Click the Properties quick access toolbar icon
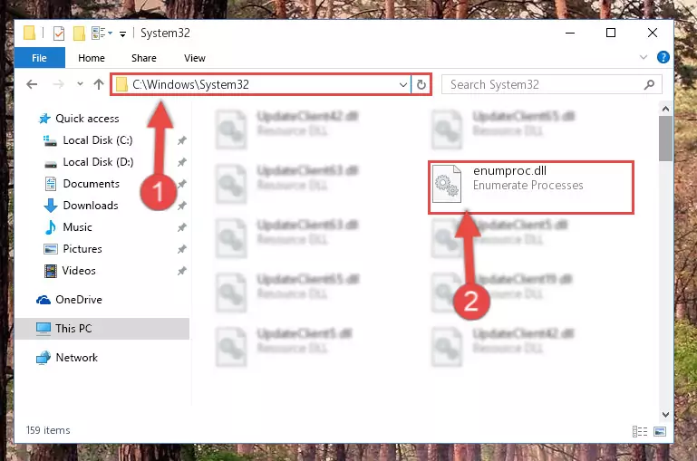The width and height of the screenshot is (697, 461). pos(59,34)
